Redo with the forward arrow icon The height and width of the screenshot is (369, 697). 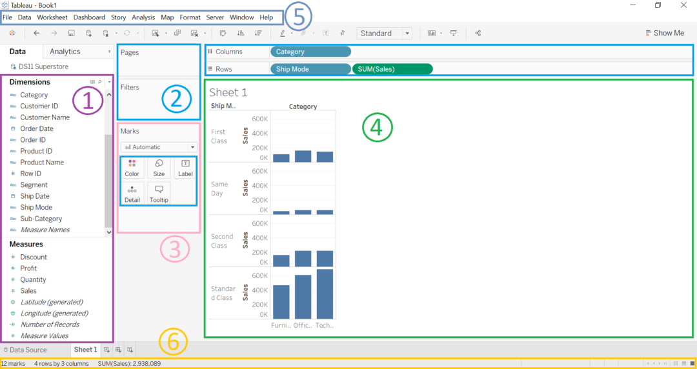point(54,33)
